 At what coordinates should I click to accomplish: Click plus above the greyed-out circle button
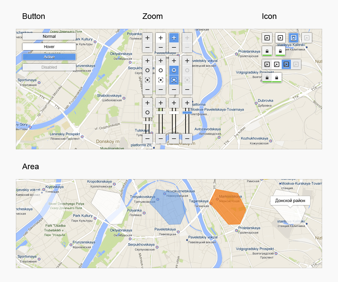(x=187, y=61)
